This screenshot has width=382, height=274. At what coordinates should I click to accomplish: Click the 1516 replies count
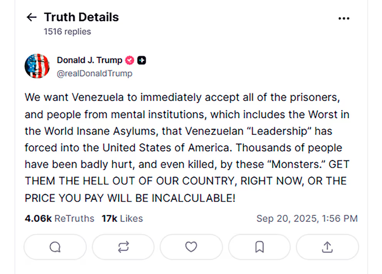point(67,32)
